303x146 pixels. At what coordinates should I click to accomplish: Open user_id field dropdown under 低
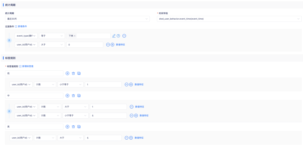(x=21, y=84)
